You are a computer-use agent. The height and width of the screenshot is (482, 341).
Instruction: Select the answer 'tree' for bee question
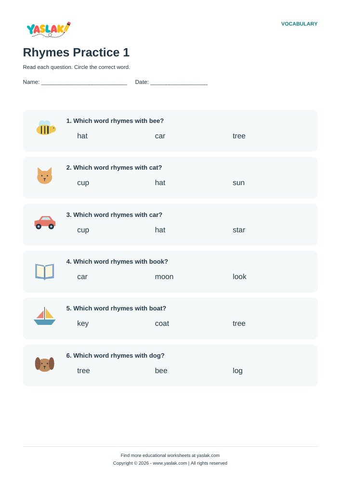(239, 136)
